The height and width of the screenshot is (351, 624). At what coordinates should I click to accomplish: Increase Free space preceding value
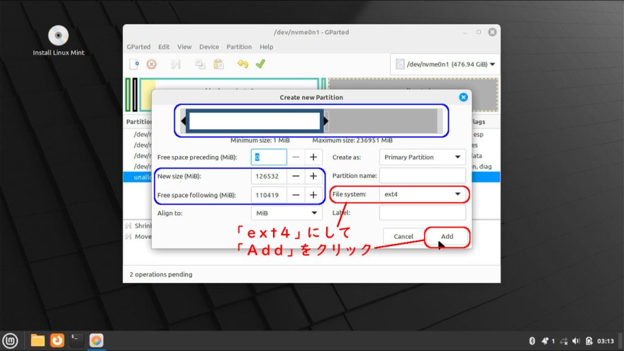tap(313, 157)
